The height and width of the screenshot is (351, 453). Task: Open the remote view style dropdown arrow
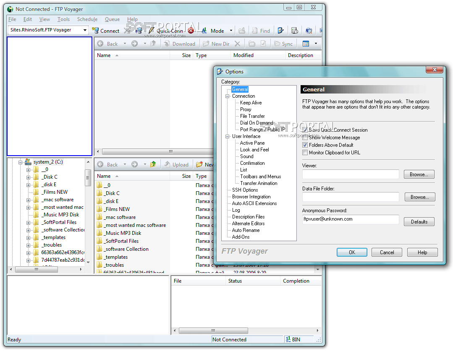(316, 44)
